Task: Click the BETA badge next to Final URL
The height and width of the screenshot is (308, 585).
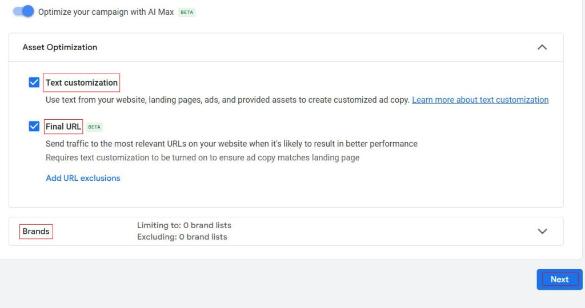Action: coord(95,127)
